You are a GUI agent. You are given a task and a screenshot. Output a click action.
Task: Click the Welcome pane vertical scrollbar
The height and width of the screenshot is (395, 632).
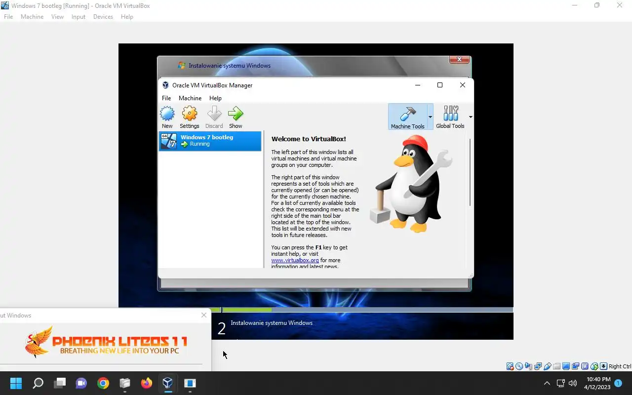(470, 172)
